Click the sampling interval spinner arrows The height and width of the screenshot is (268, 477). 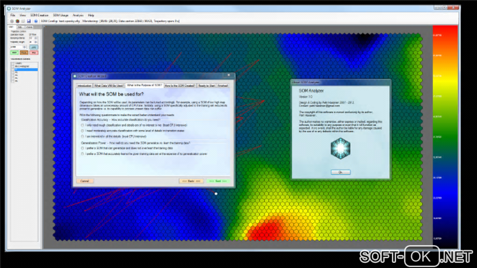pos(36,38)
